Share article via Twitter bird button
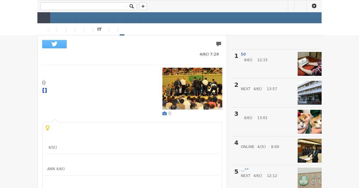Image resolution: width=359 pixels, height=188 pixels. coord(54,44)
